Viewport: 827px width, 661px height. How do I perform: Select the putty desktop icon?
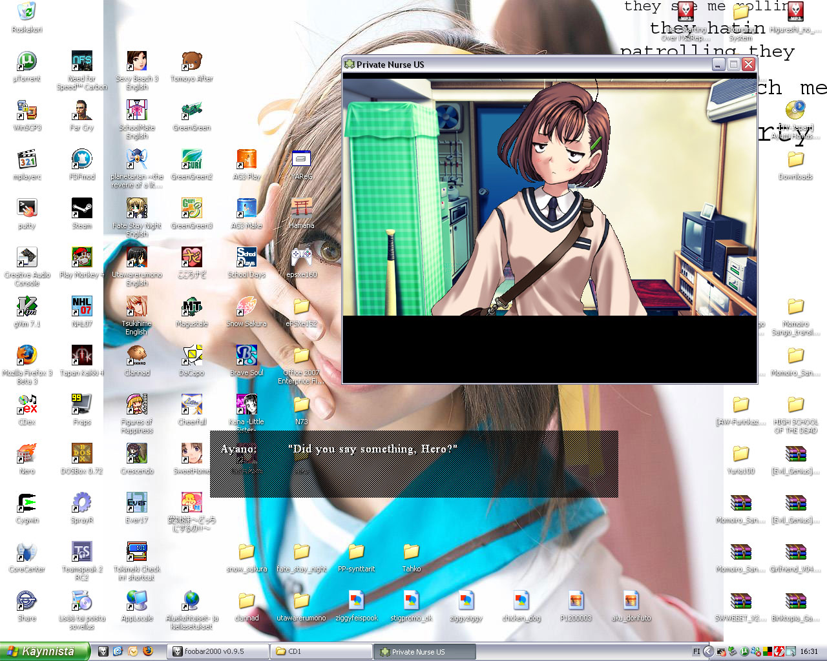click(26, 208)
